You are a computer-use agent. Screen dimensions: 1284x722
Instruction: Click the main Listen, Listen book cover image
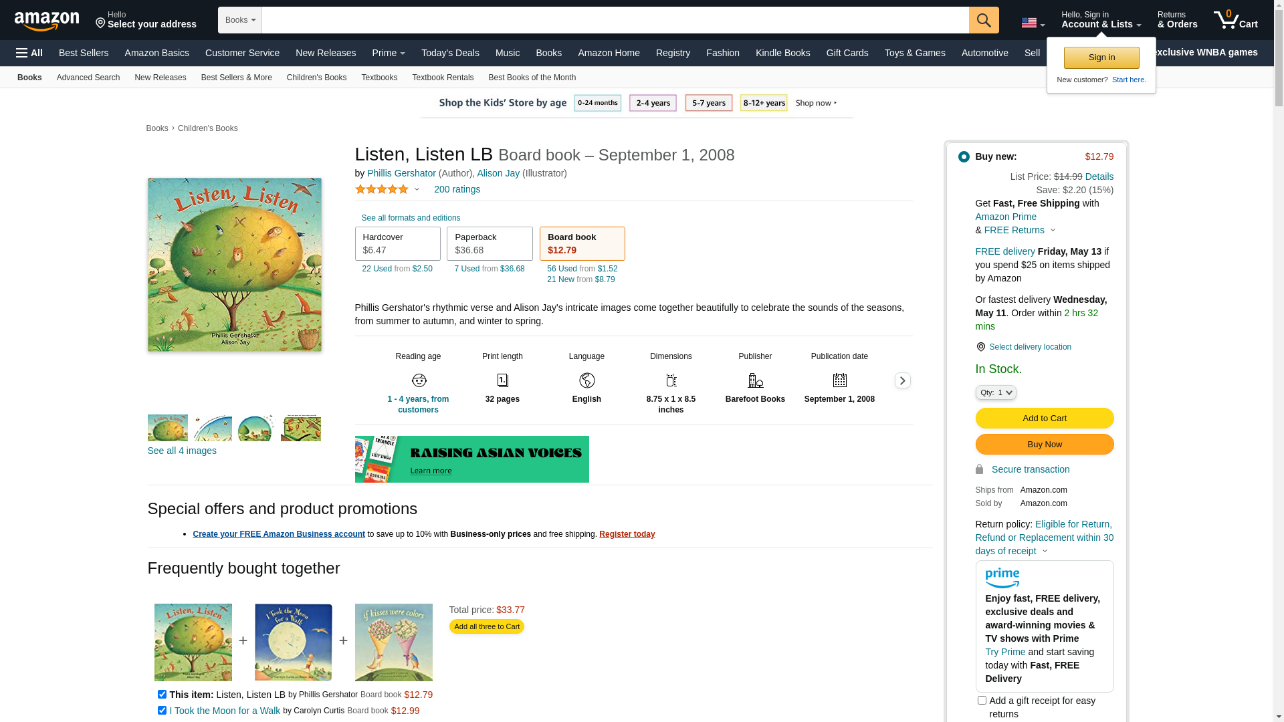tap(234, 265)
